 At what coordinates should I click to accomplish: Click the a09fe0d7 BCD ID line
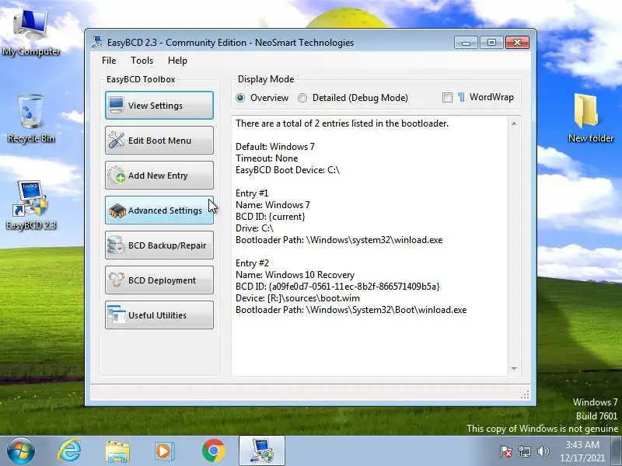[337, 286]
